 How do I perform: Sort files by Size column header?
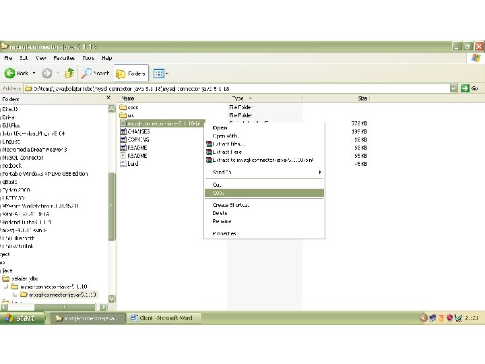(x=336, y=98)
